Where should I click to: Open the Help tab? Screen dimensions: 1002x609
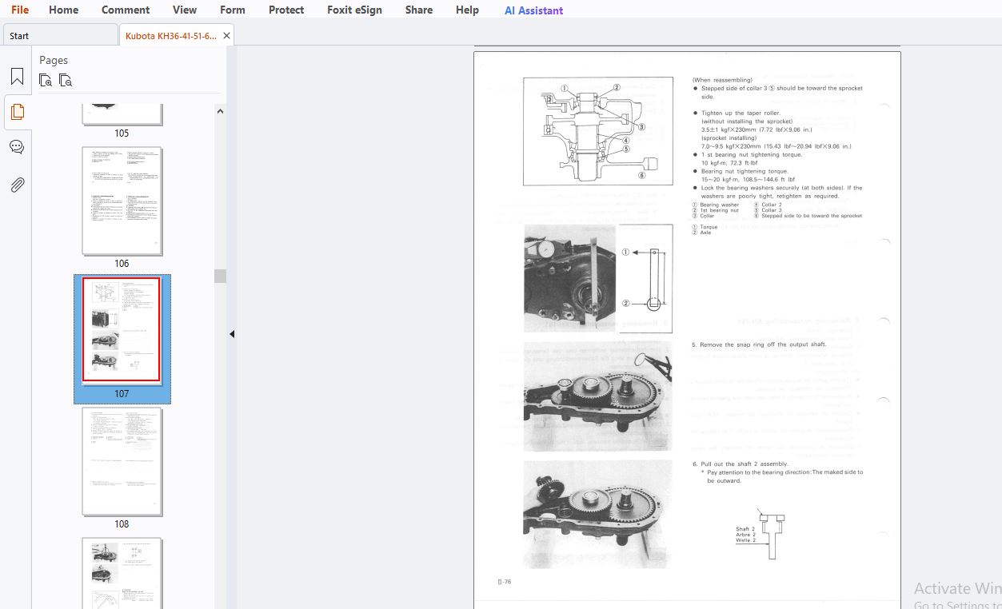[x=467, y=10]
